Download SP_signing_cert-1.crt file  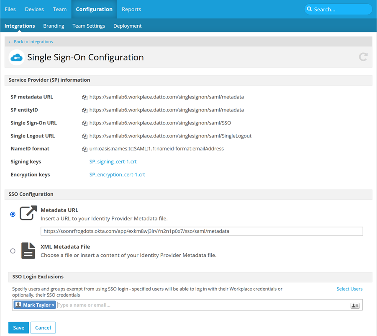click(113, 162)
